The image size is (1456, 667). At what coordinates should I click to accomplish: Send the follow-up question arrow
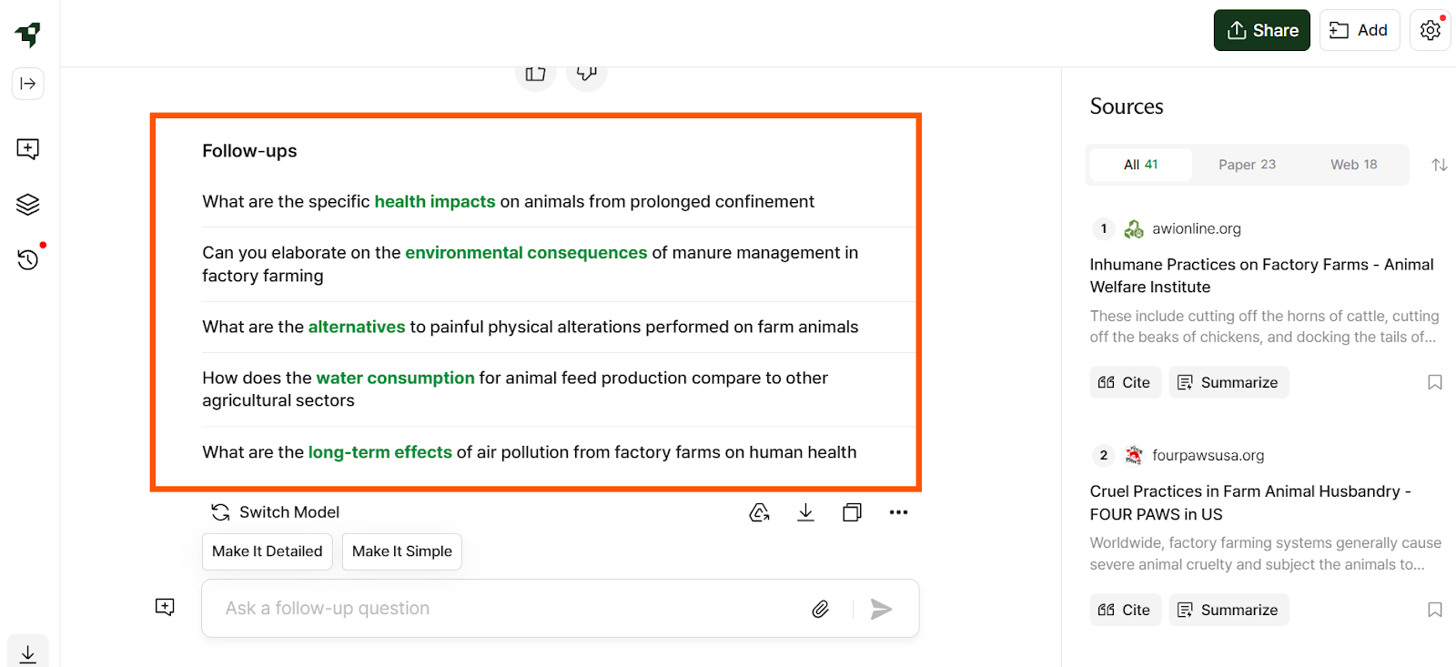881,609
